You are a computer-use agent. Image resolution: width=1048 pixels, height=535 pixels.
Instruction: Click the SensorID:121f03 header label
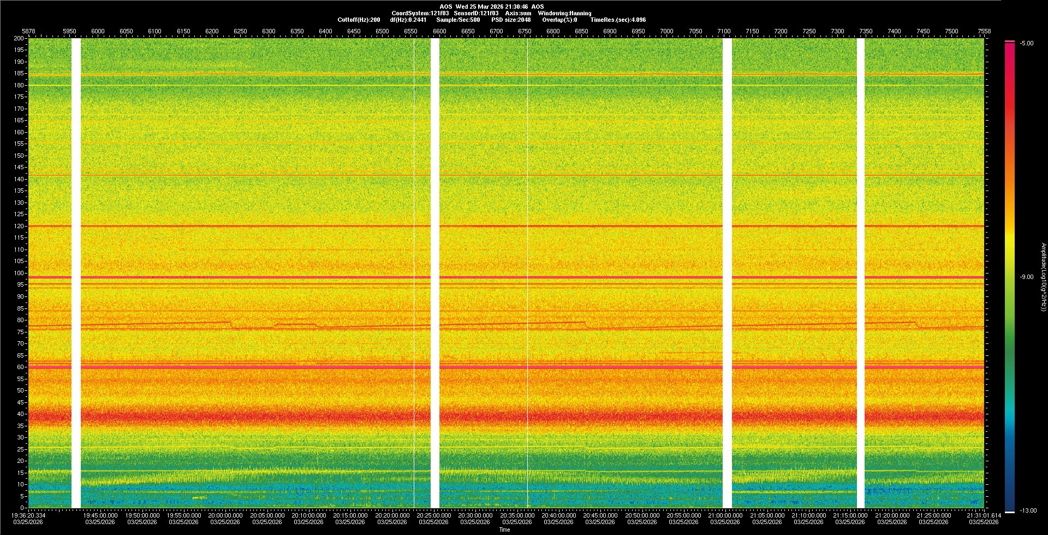[x=476, y=13]
